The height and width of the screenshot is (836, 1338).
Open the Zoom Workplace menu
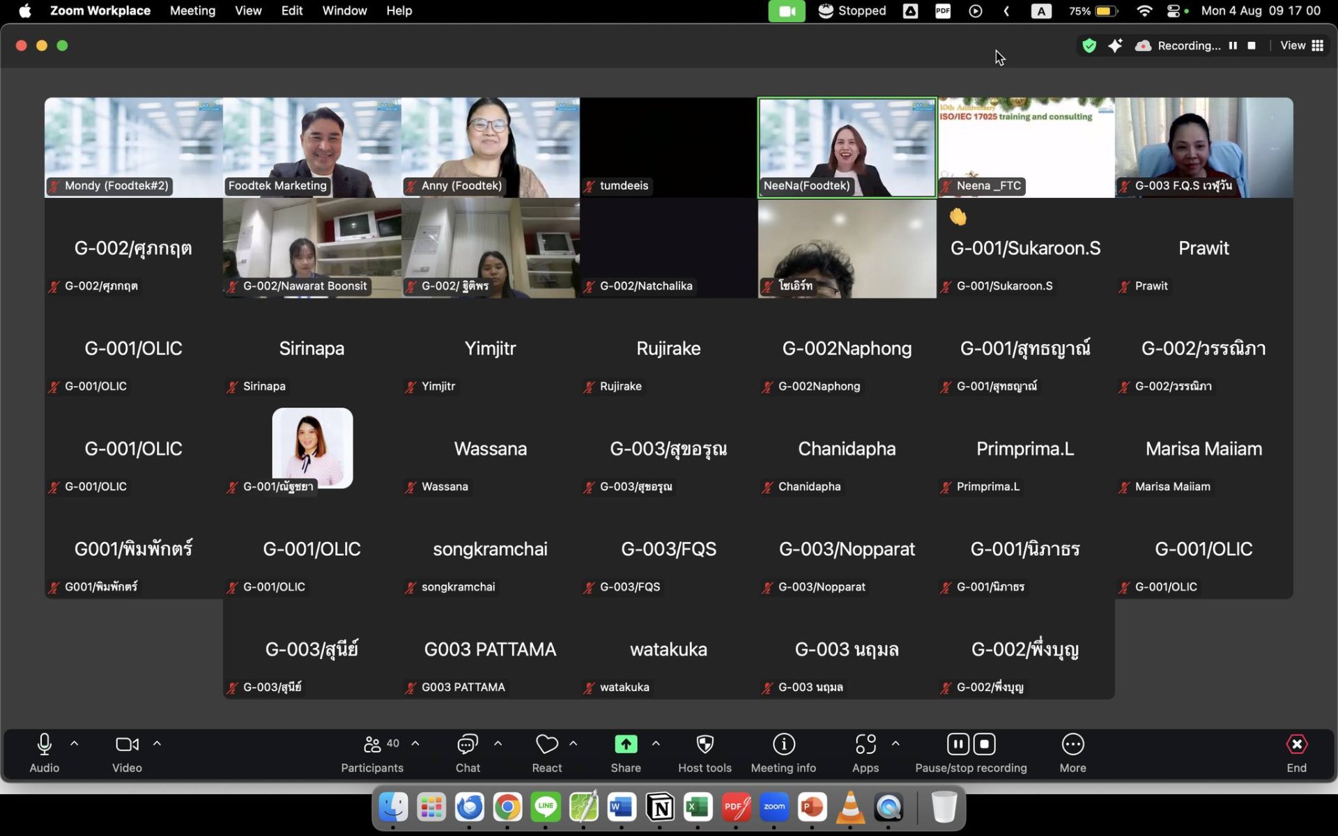[x=100, y=10]
